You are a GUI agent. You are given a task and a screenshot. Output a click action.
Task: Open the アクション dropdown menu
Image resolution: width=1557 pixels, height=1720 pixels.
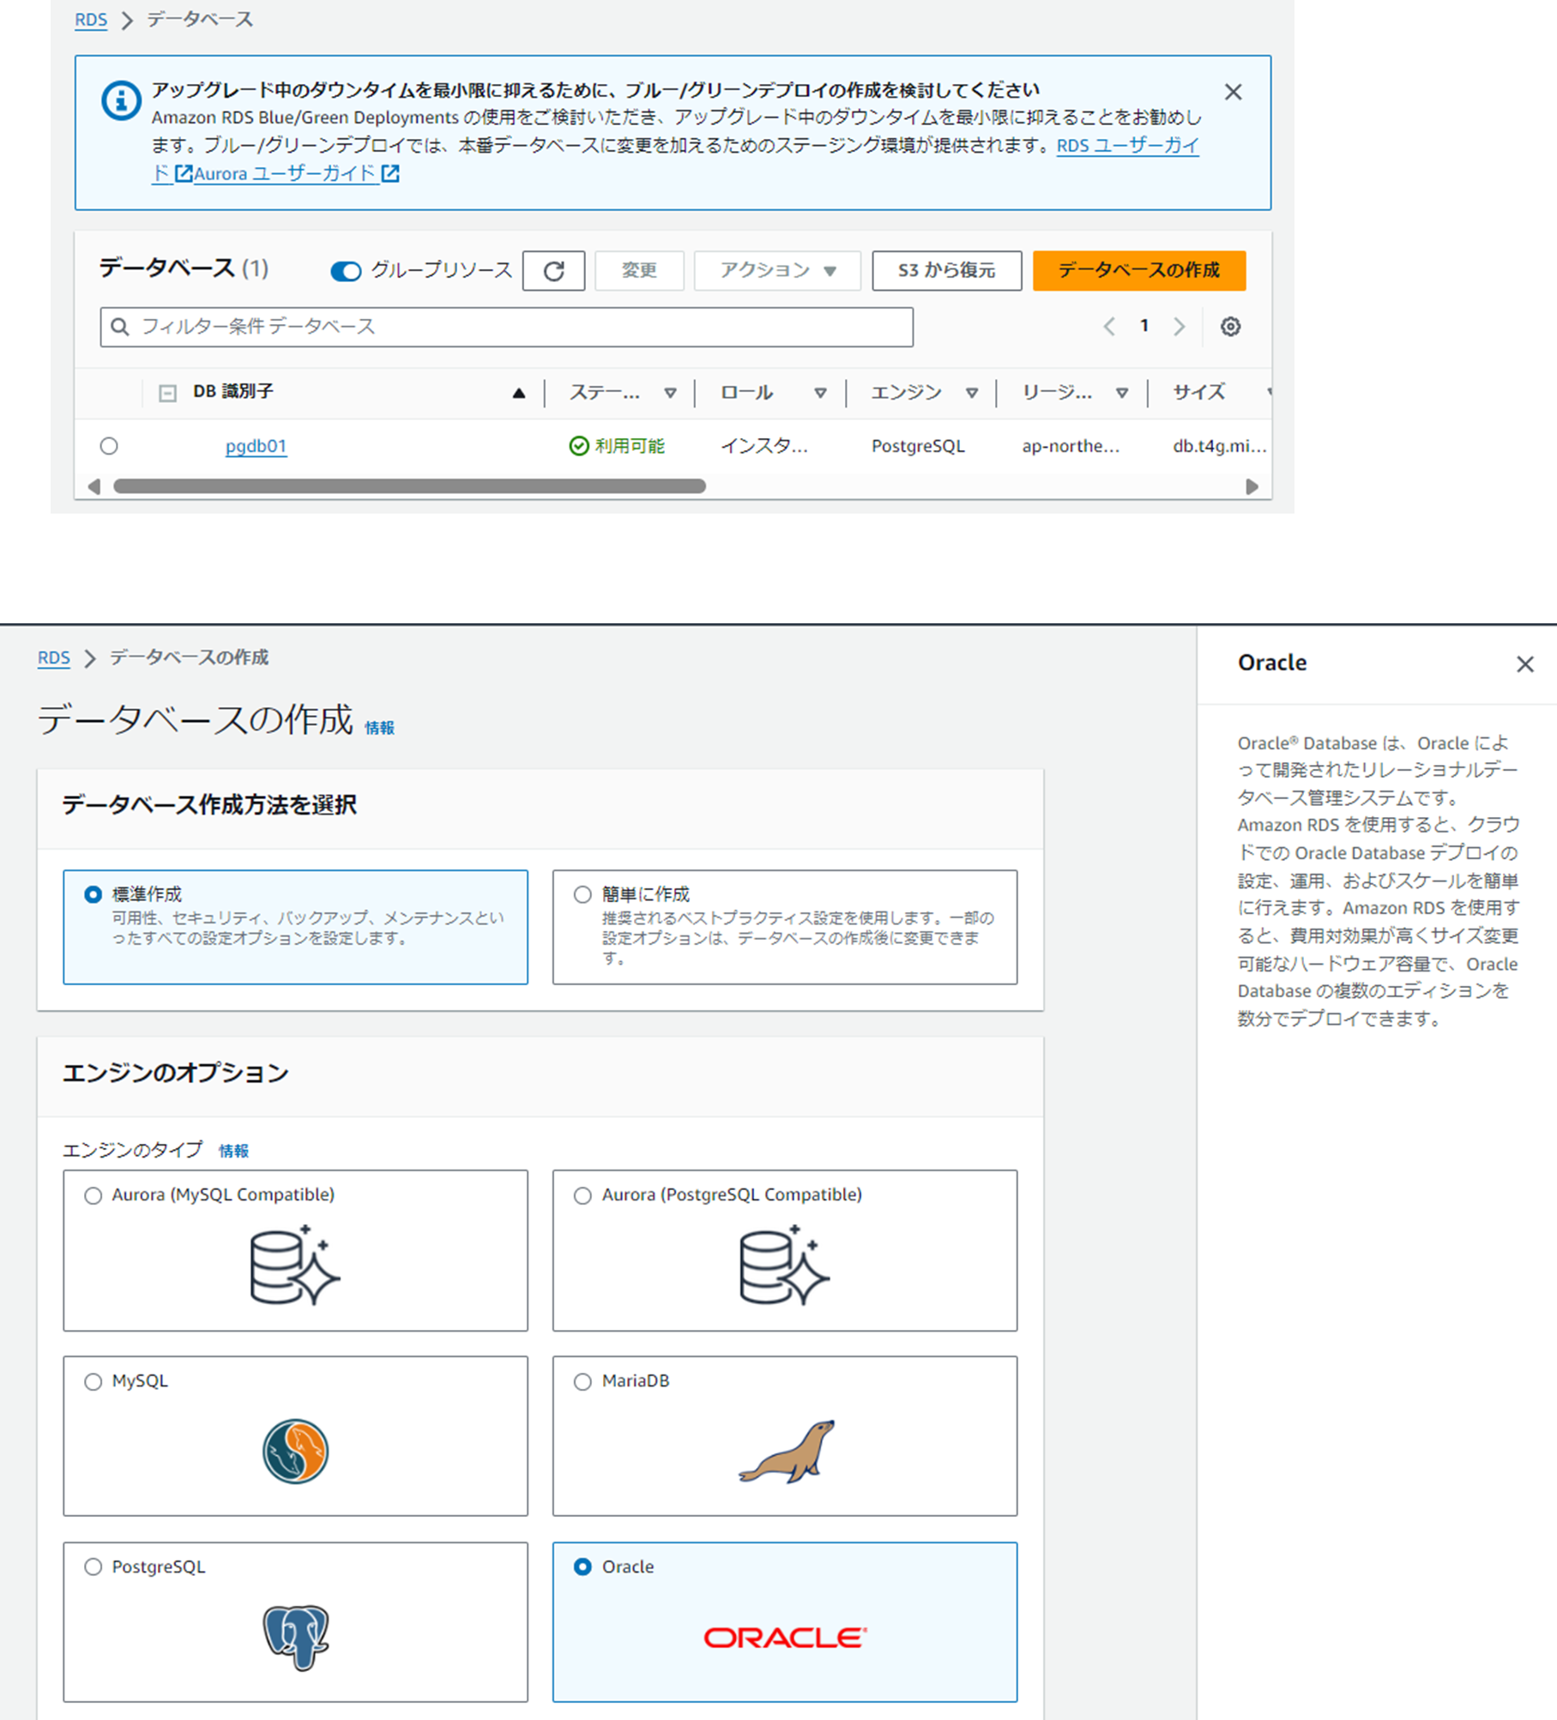pos(777,271)
